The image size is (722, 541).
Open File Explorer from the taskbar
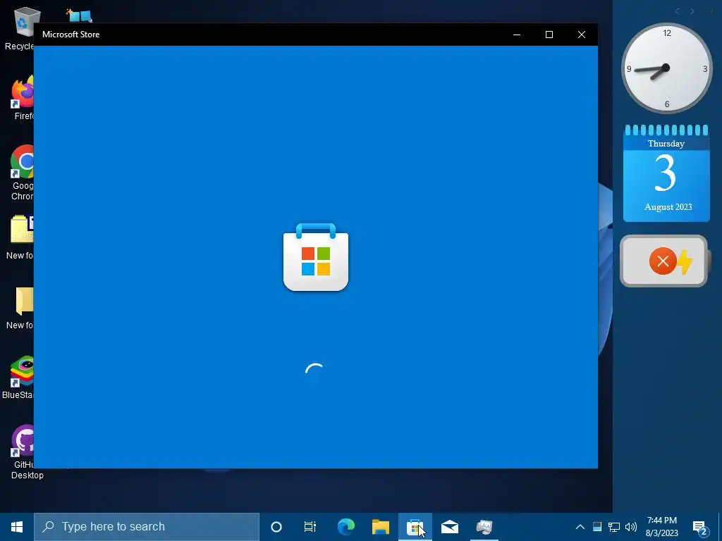tap(381, 527)
